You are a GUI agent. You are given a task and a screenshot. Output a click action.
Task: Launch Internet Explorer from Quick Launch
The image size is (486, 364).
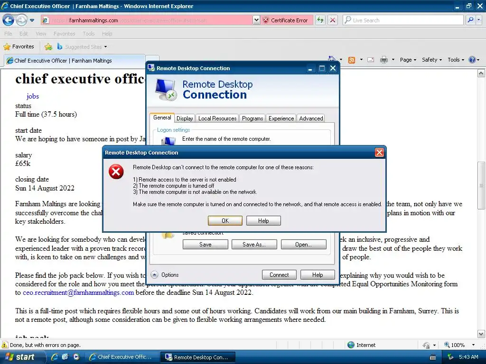coord(55,357)
